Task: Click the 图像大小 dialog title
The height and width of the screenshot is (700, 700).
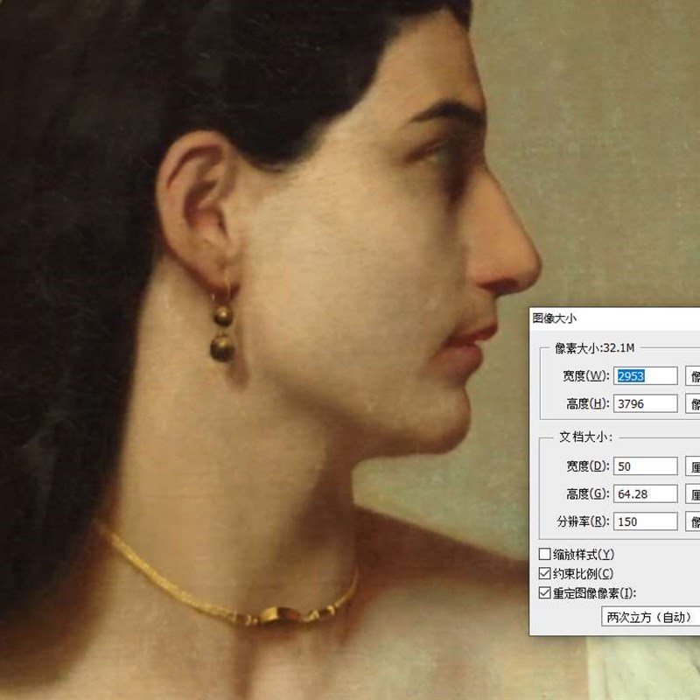Action: point(555,318)
